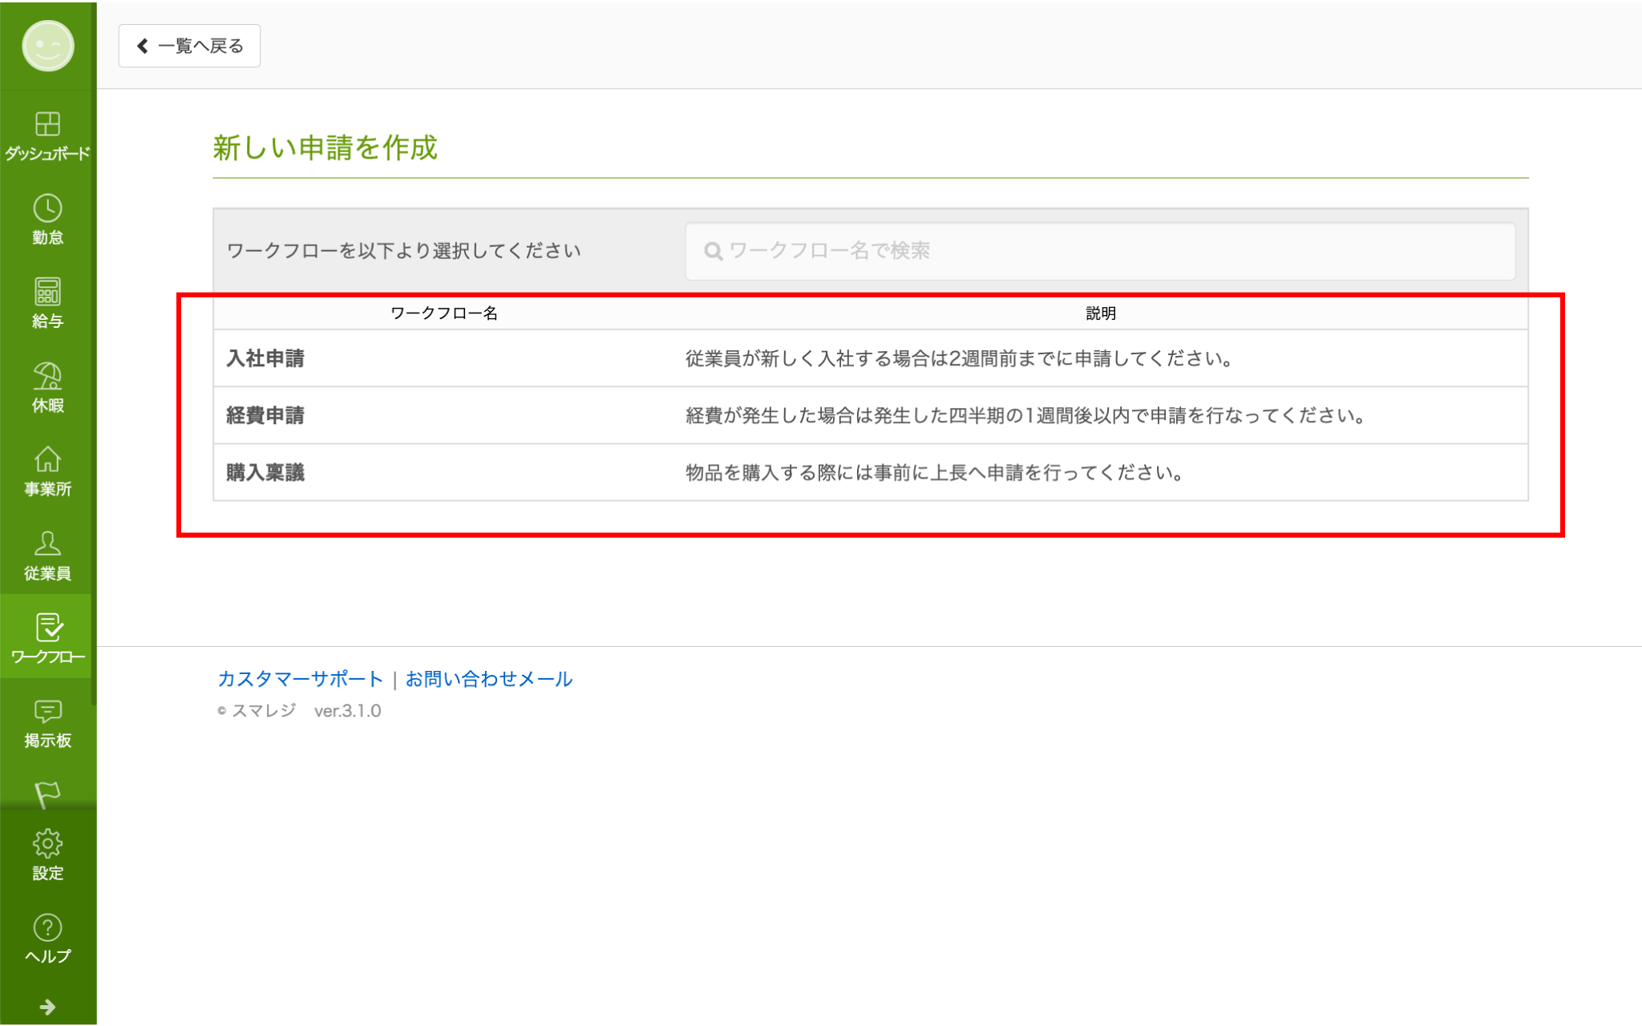Expand sidebar with bottom arrow
Screen dimensions: 1642x1026
pos(47,1007)
